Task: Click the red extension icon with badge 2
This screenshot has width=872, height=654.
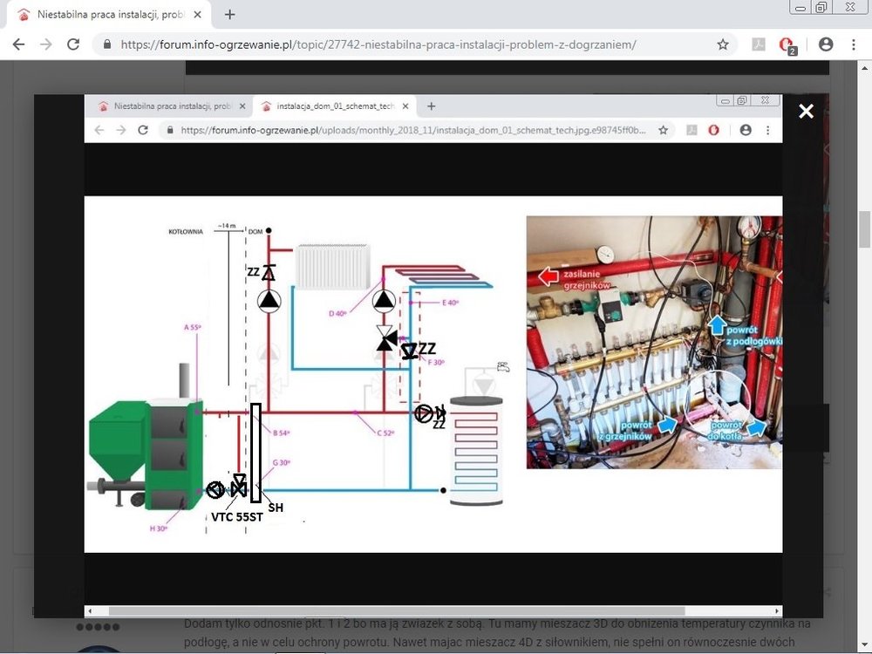Action: pyautogui.click(x=787, y=45)
